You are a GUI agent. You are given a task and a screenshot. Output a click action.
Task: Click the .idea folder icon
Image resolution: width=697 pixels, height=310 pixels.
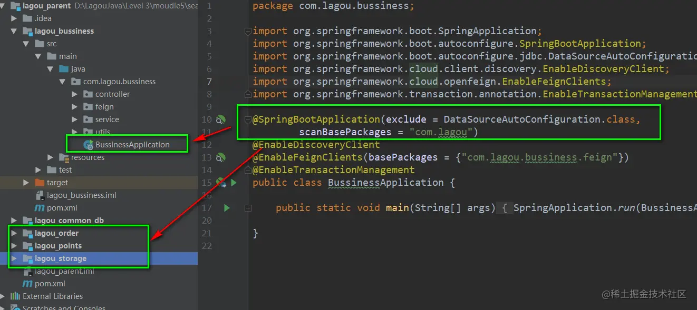point(27,18)
